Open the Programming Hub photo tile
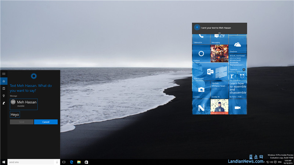This screenshot has height=165, width=294. coord(219,107)
